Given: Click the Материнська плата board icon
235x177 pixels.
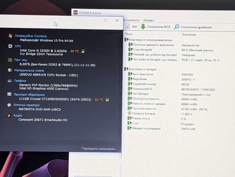Looking at the screenshot, I should [x=10, y=70].
